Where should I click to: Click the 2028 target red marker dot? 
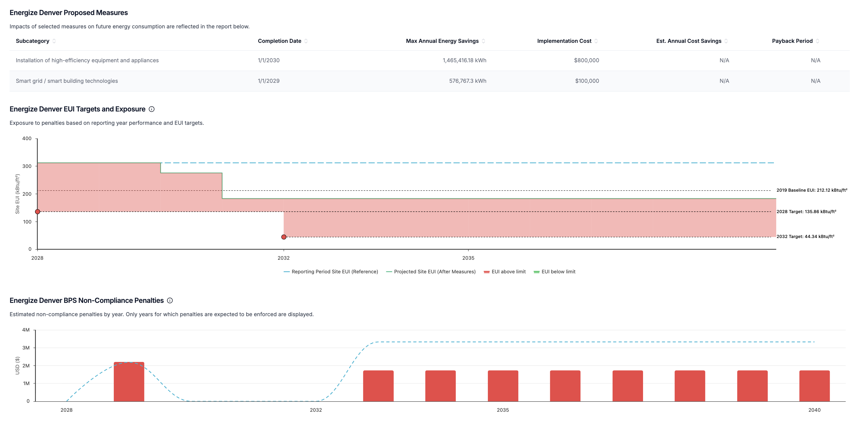[x=38, y=212]
